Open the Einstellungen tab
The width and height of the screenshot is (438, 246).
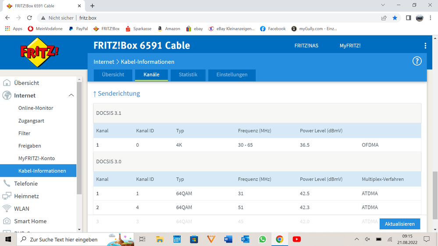click(232, 75)
